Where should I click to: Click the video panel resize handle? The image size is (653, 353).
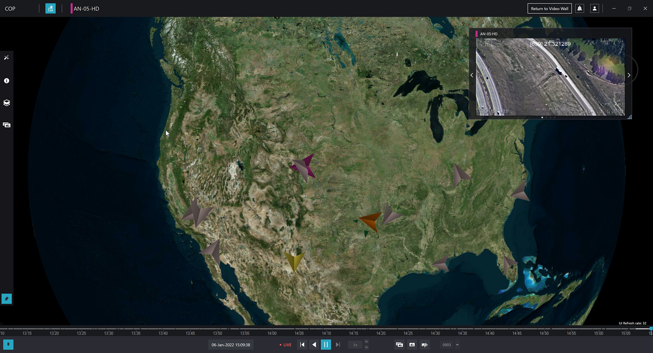[x=630, y=117]
